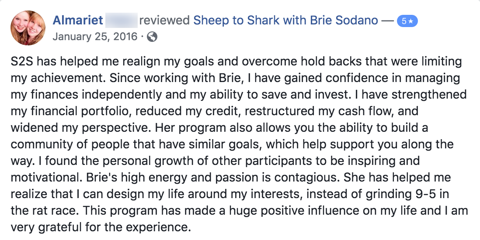Click the public globe privacy icon
The width and height of the screenshot is (480, 240).
click(x=152, y=37)
